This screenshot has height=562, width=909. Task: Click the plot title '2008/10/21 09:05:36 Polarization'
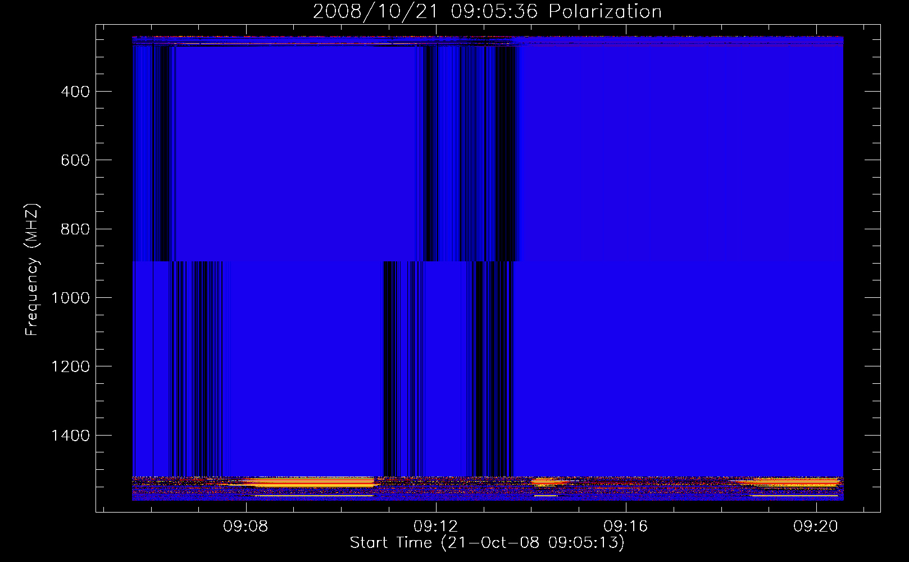coord(487,11)
